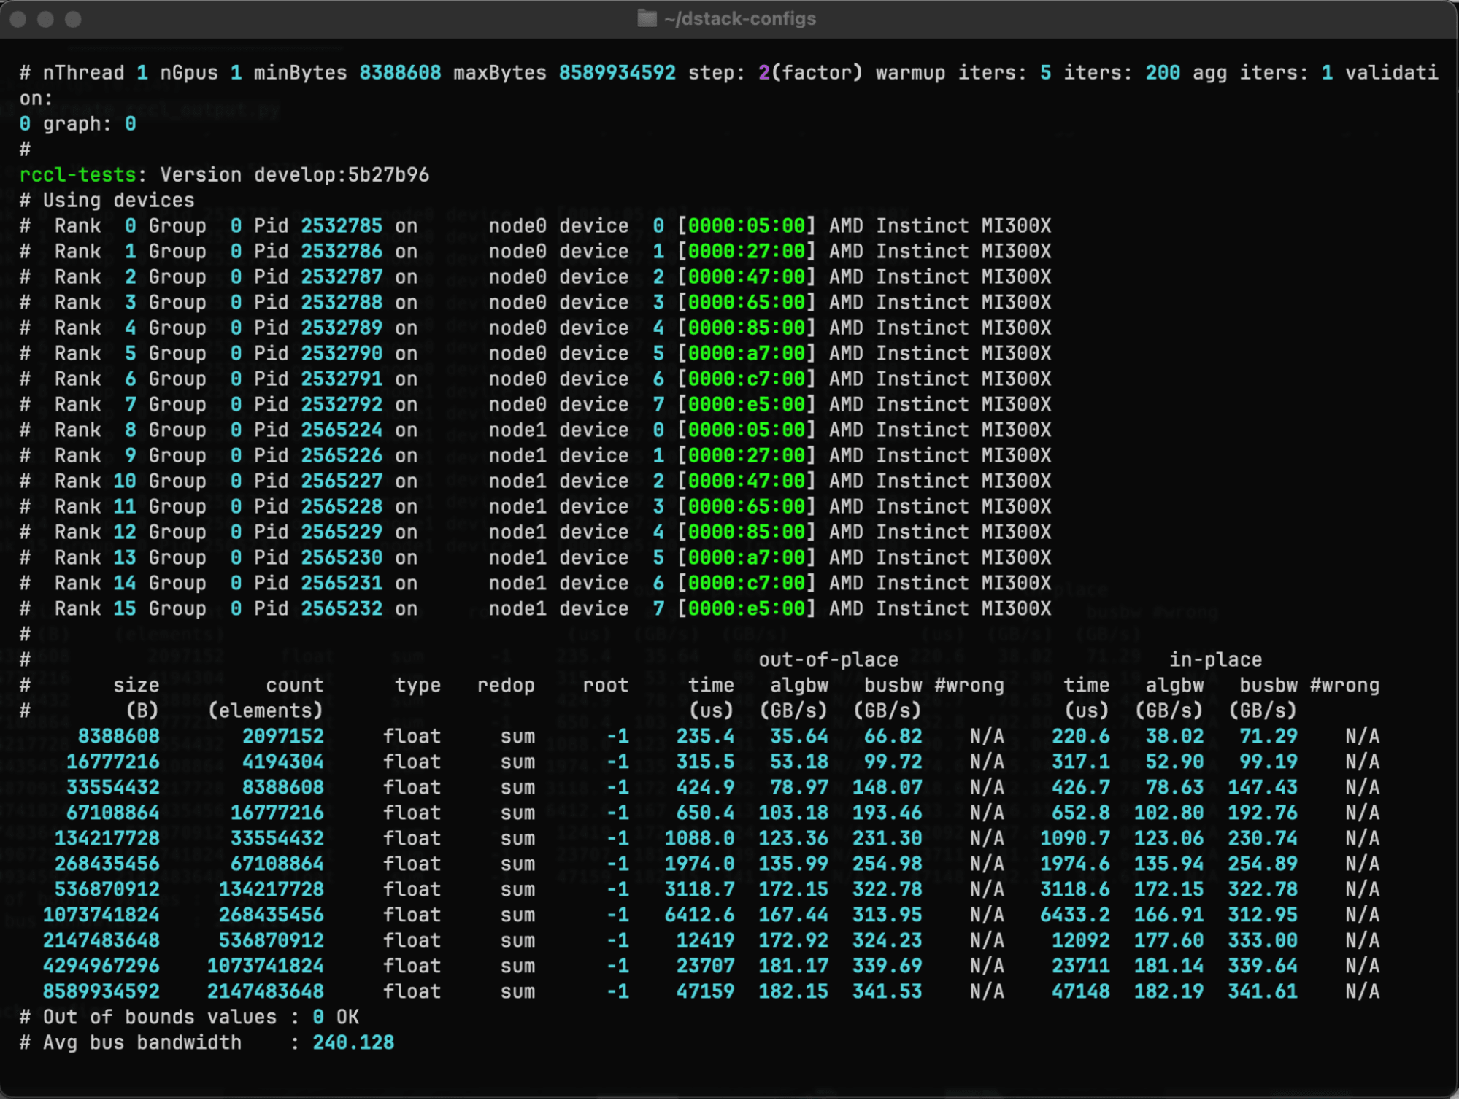This screenshot has height=1100, width=1459.
Task: Click the root column header
Action: pyautogui.click(x=606, y=686)
